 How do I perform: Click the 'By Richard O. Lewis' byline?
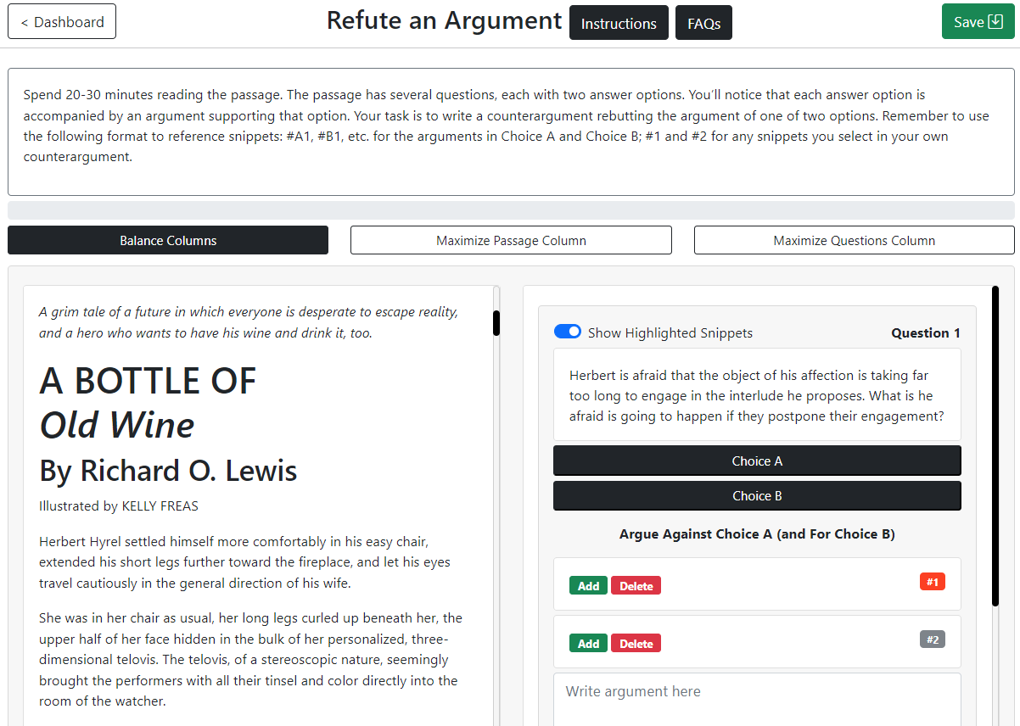168,470
